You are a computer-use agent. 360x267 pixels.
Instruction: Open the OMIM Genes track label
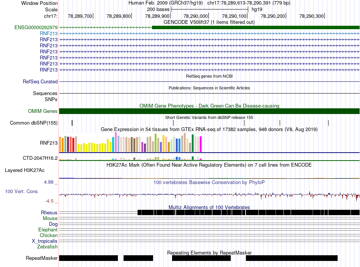pyautogui.click(x=43, y=111)
